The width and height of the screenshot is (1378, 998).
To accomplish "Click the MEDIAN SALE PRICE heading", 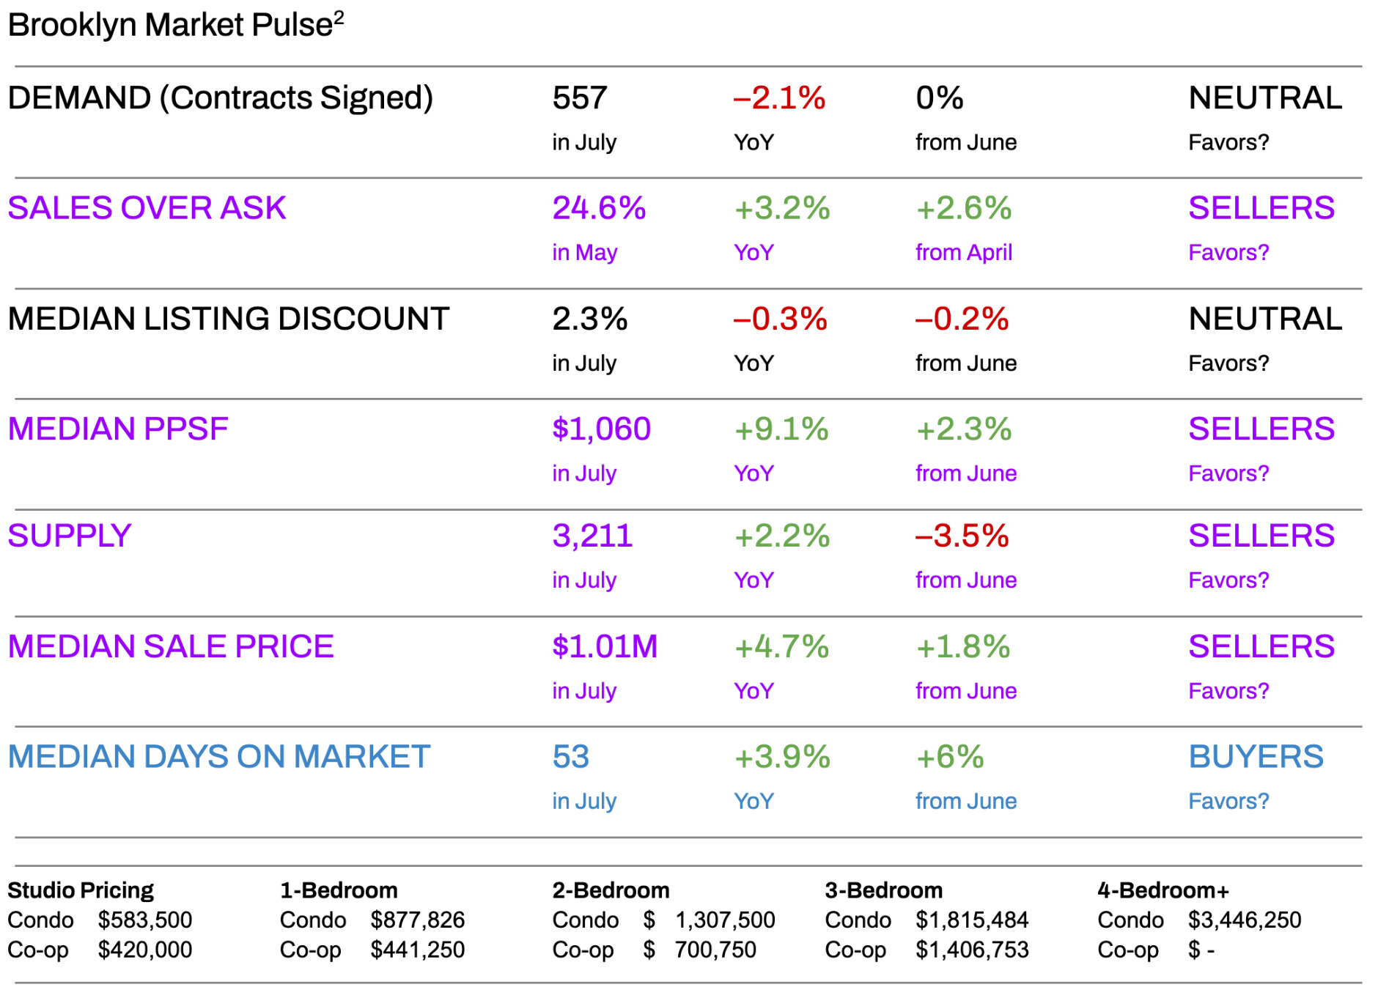I will [171, 647].
